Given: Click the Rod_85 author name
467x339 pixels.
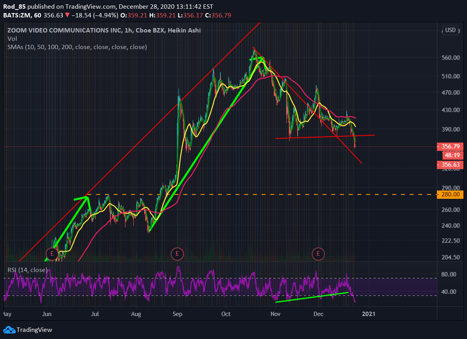Looking at the screenshot, I should (x=14, y=7).
